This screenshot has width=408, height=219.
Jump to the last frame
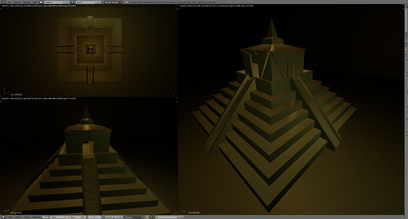coord(122,217)
